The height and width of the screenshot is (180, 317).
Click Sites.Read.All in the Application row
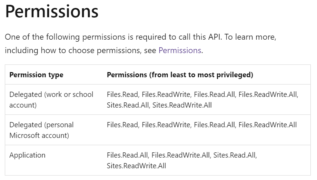[235, 155]
